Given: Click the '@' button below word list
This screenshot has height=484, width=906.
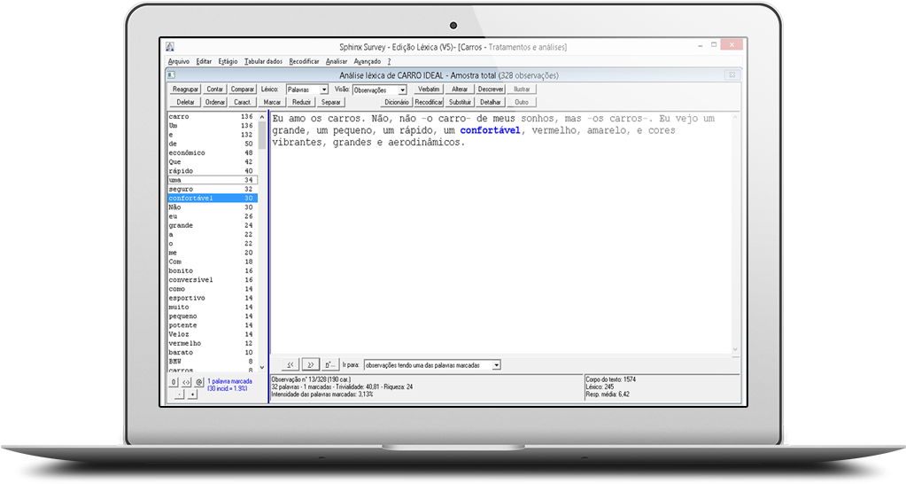Looking at the screenshot, I should point(198,382).
